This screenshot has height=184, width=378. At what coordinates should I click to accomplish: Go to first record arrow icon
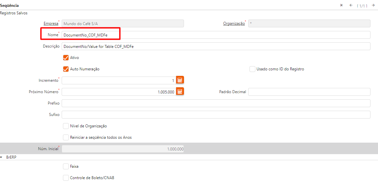[341, 5]
